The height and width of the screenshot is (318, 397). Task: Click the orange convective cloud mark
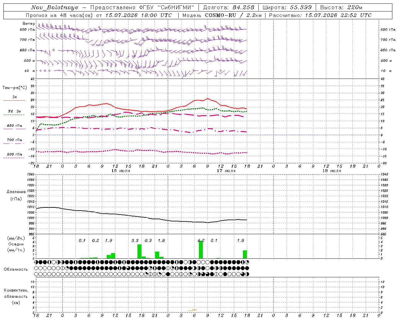192,310
